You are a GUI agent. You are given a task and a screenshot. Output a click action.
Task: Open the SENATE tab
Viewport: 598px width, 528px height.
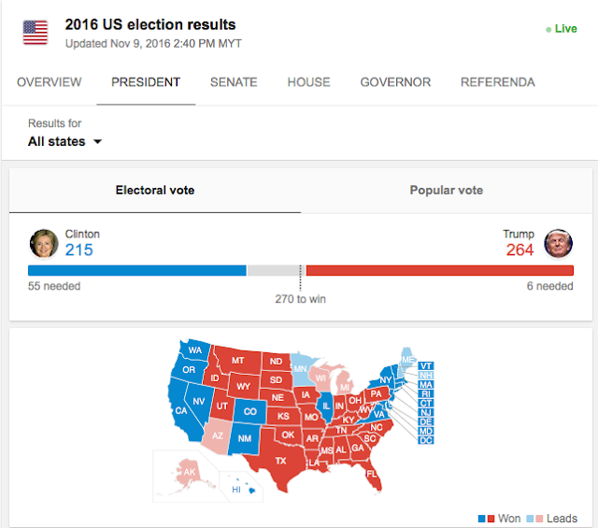tap(234, 82)
